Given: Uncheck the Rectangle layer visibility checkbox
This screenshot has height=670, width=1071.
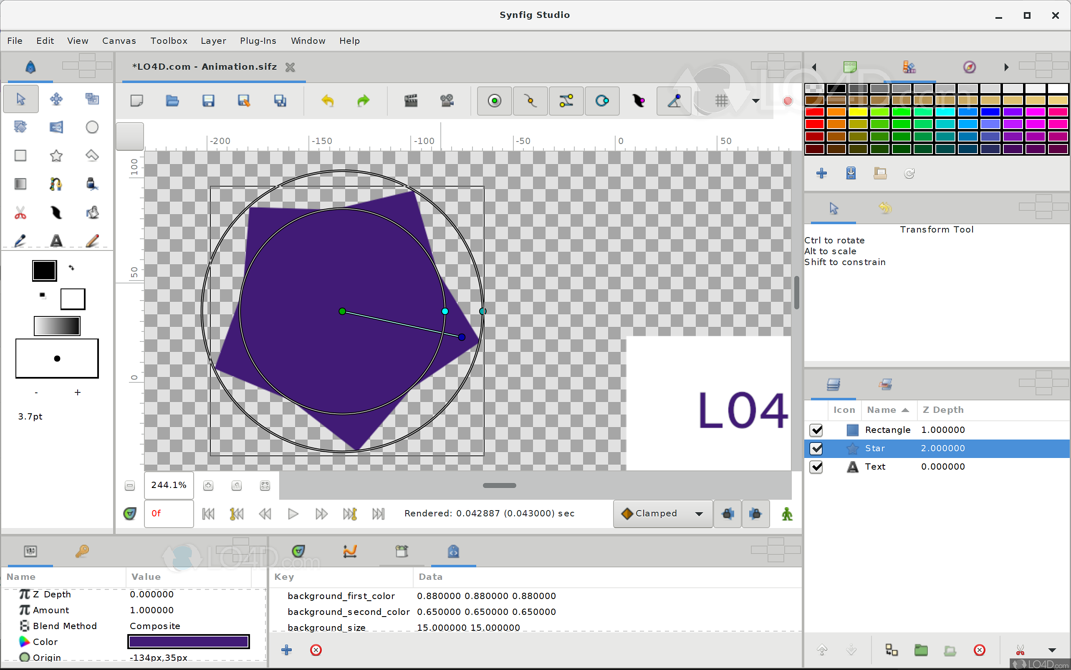Looking at the screenshot, I should point(816,430).
